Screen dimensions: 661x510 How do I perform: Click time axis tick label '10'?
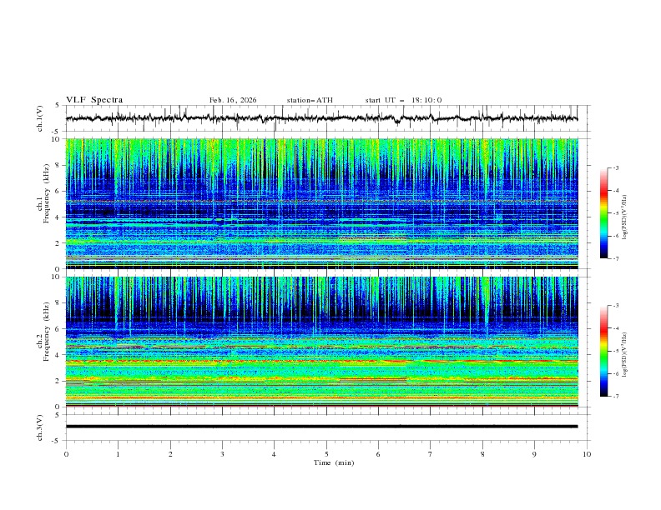[587, 454]
